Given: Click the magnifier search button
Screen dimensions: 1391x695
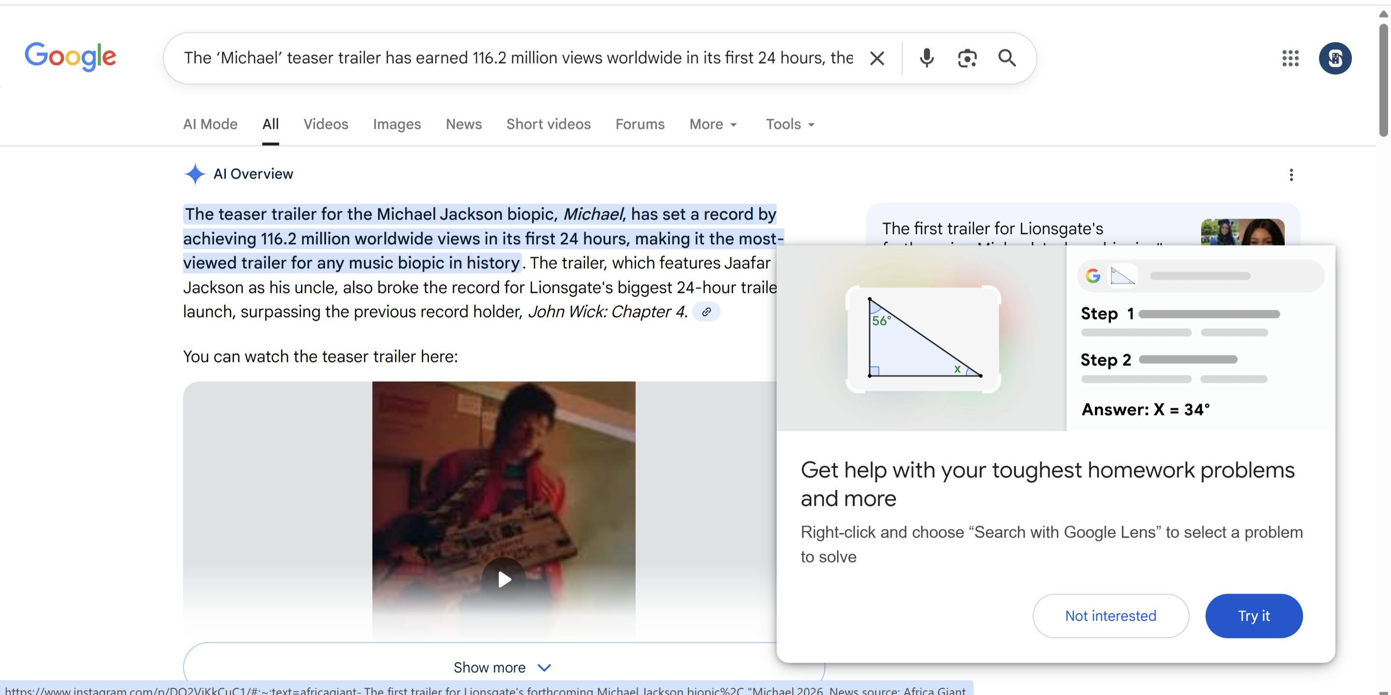Looking at the screenshot, I should click(x=1007, y=58).
